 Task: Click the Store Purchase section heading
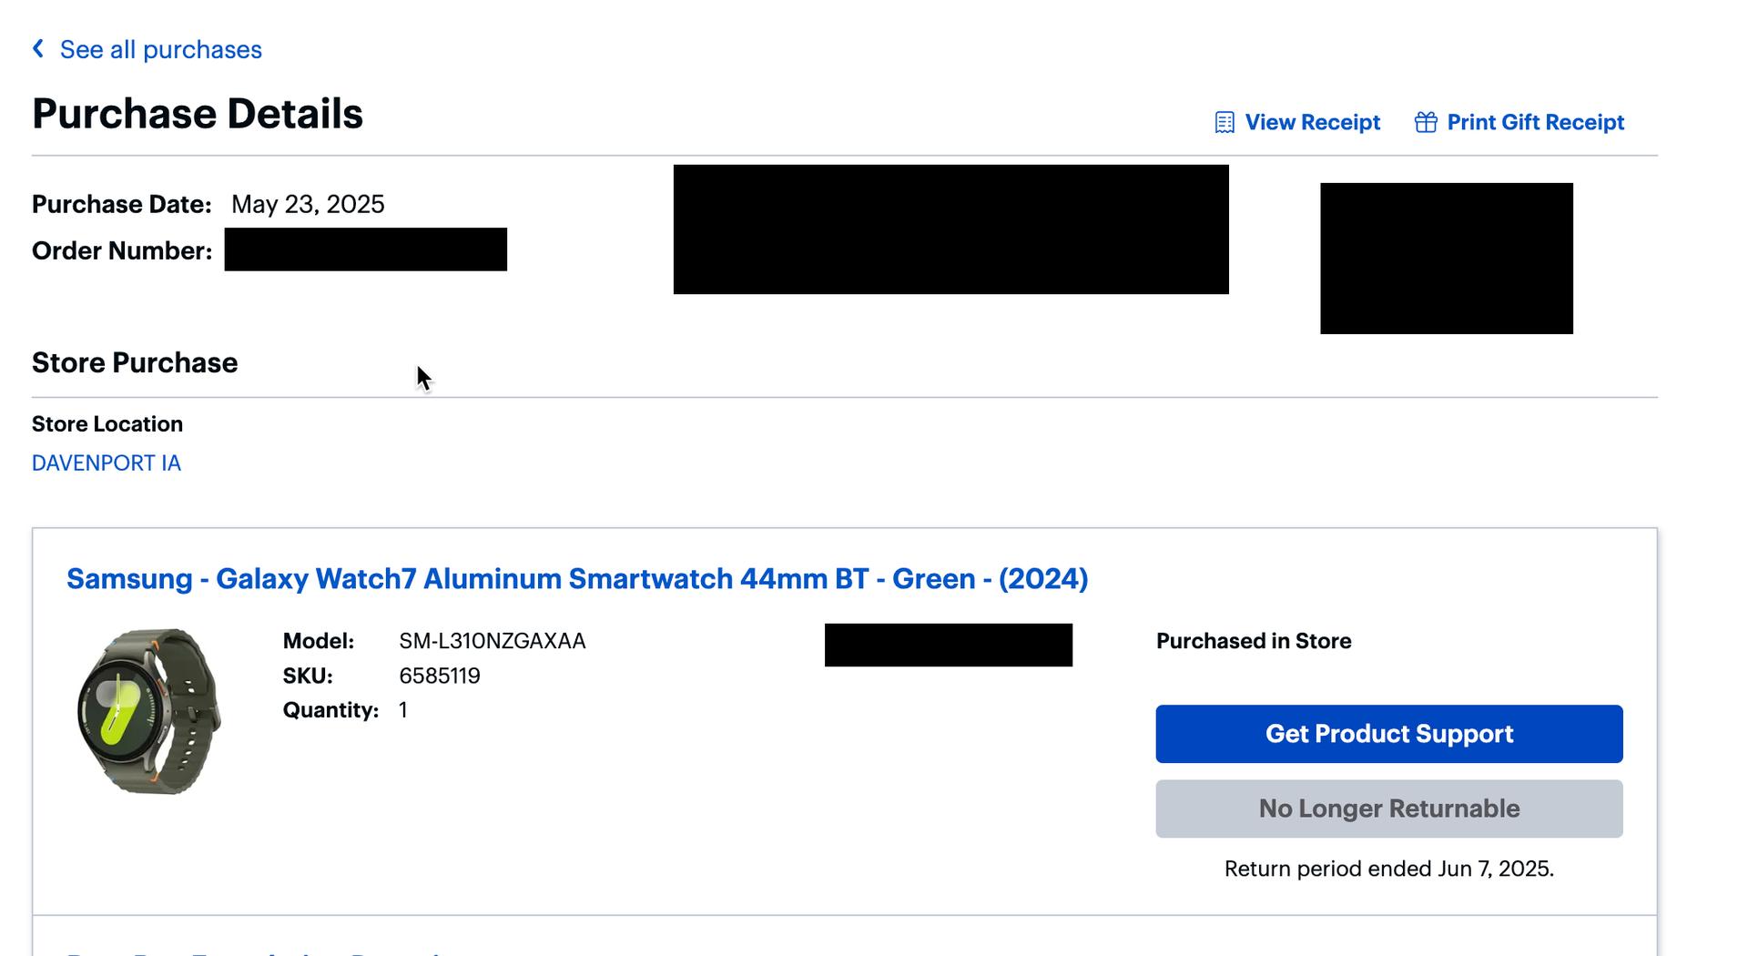tap(135, 362)
